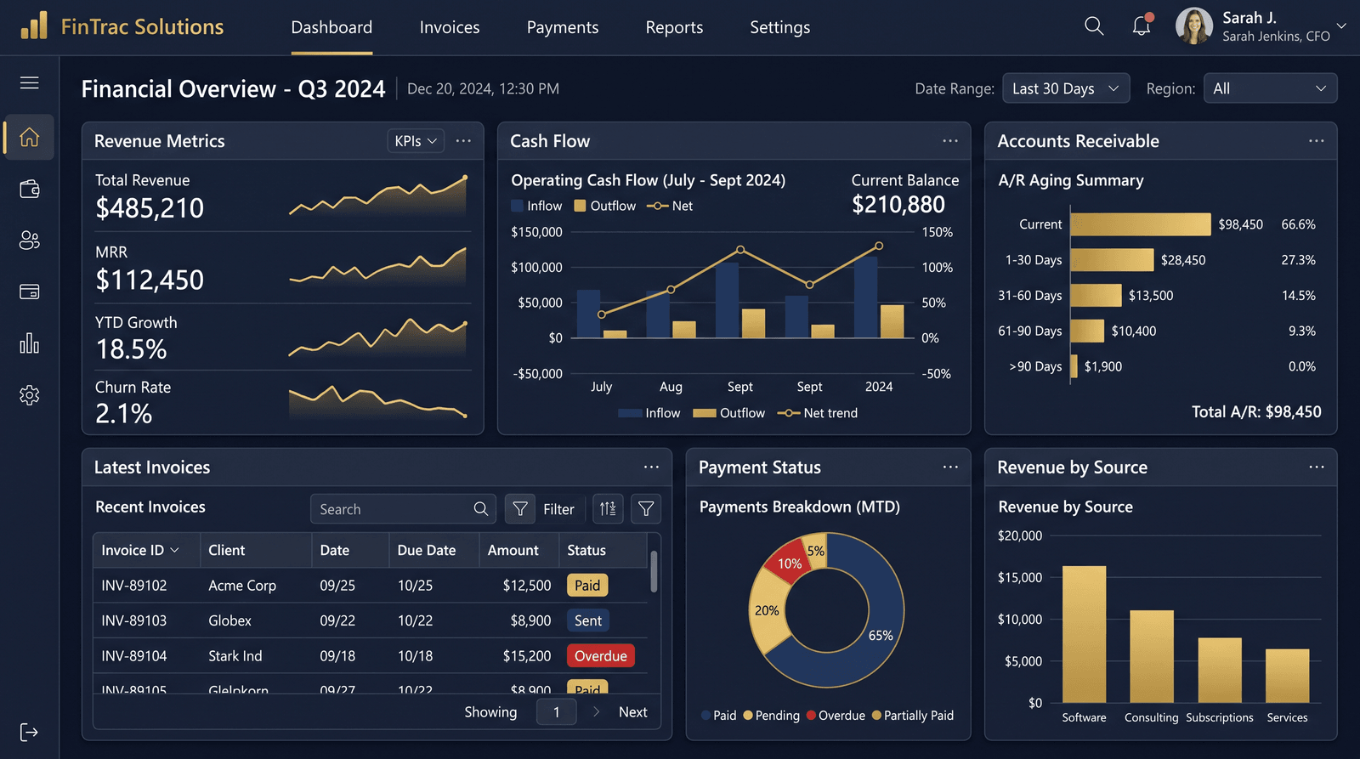Open the KPIs dropdown in Revenue Metrics
1360x759 pixels.
pos(416,141)
